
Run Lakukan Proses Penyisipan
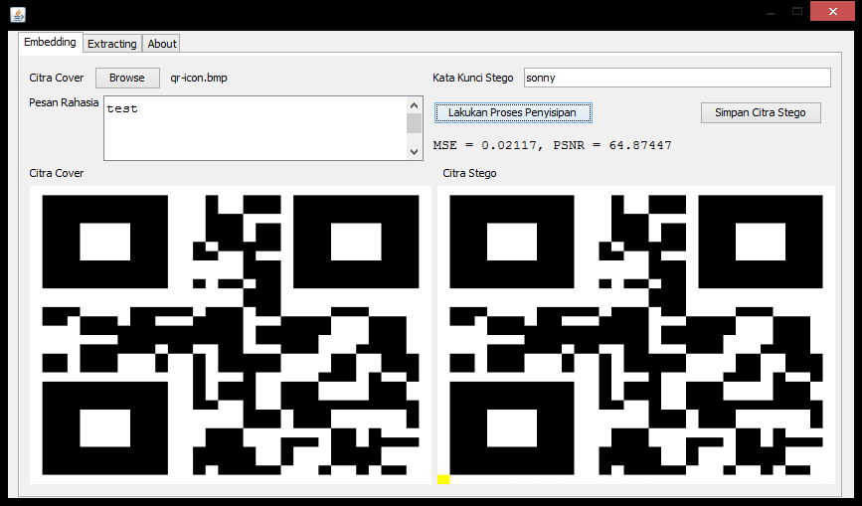(513, 112)
